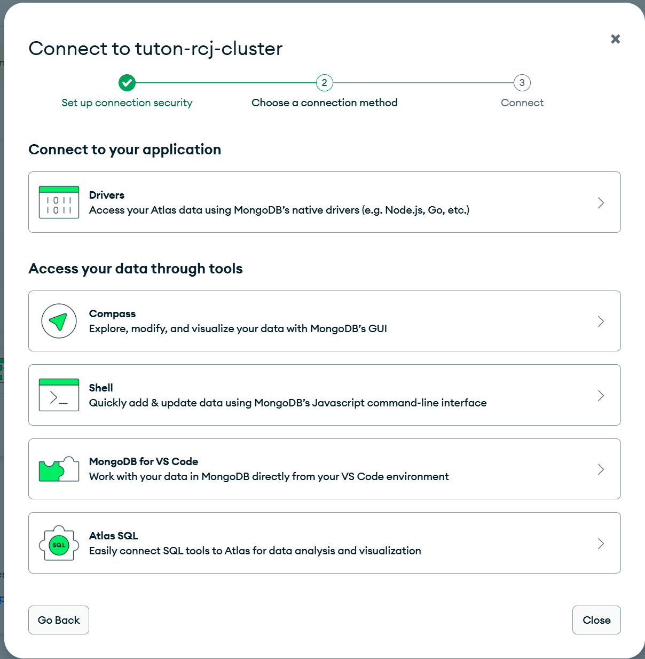The image size is (645, 659).
Task: Click the step 2 circle indicator
Action: click(x=324, y=83)
